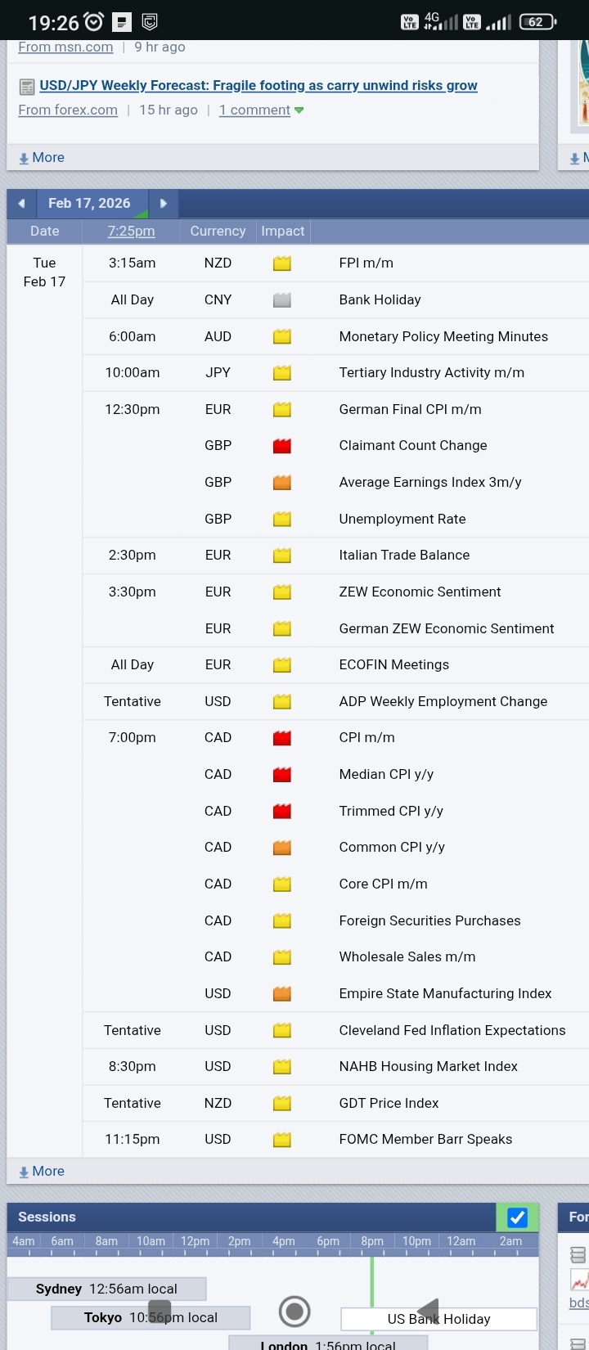
Task: Toggle the Sessions panel checkbox
Action: (x=517, y=1217)
